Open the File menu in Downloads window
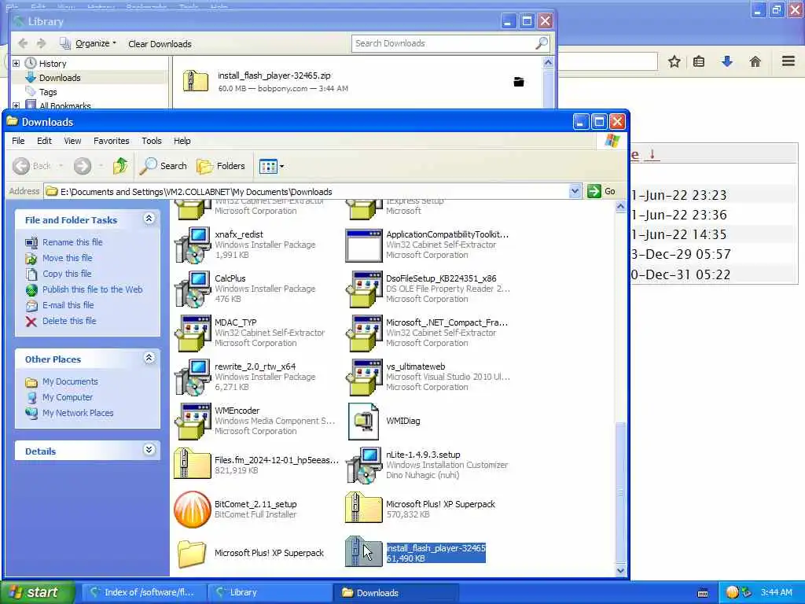The image size is (805, 604). tap(19, 141)
